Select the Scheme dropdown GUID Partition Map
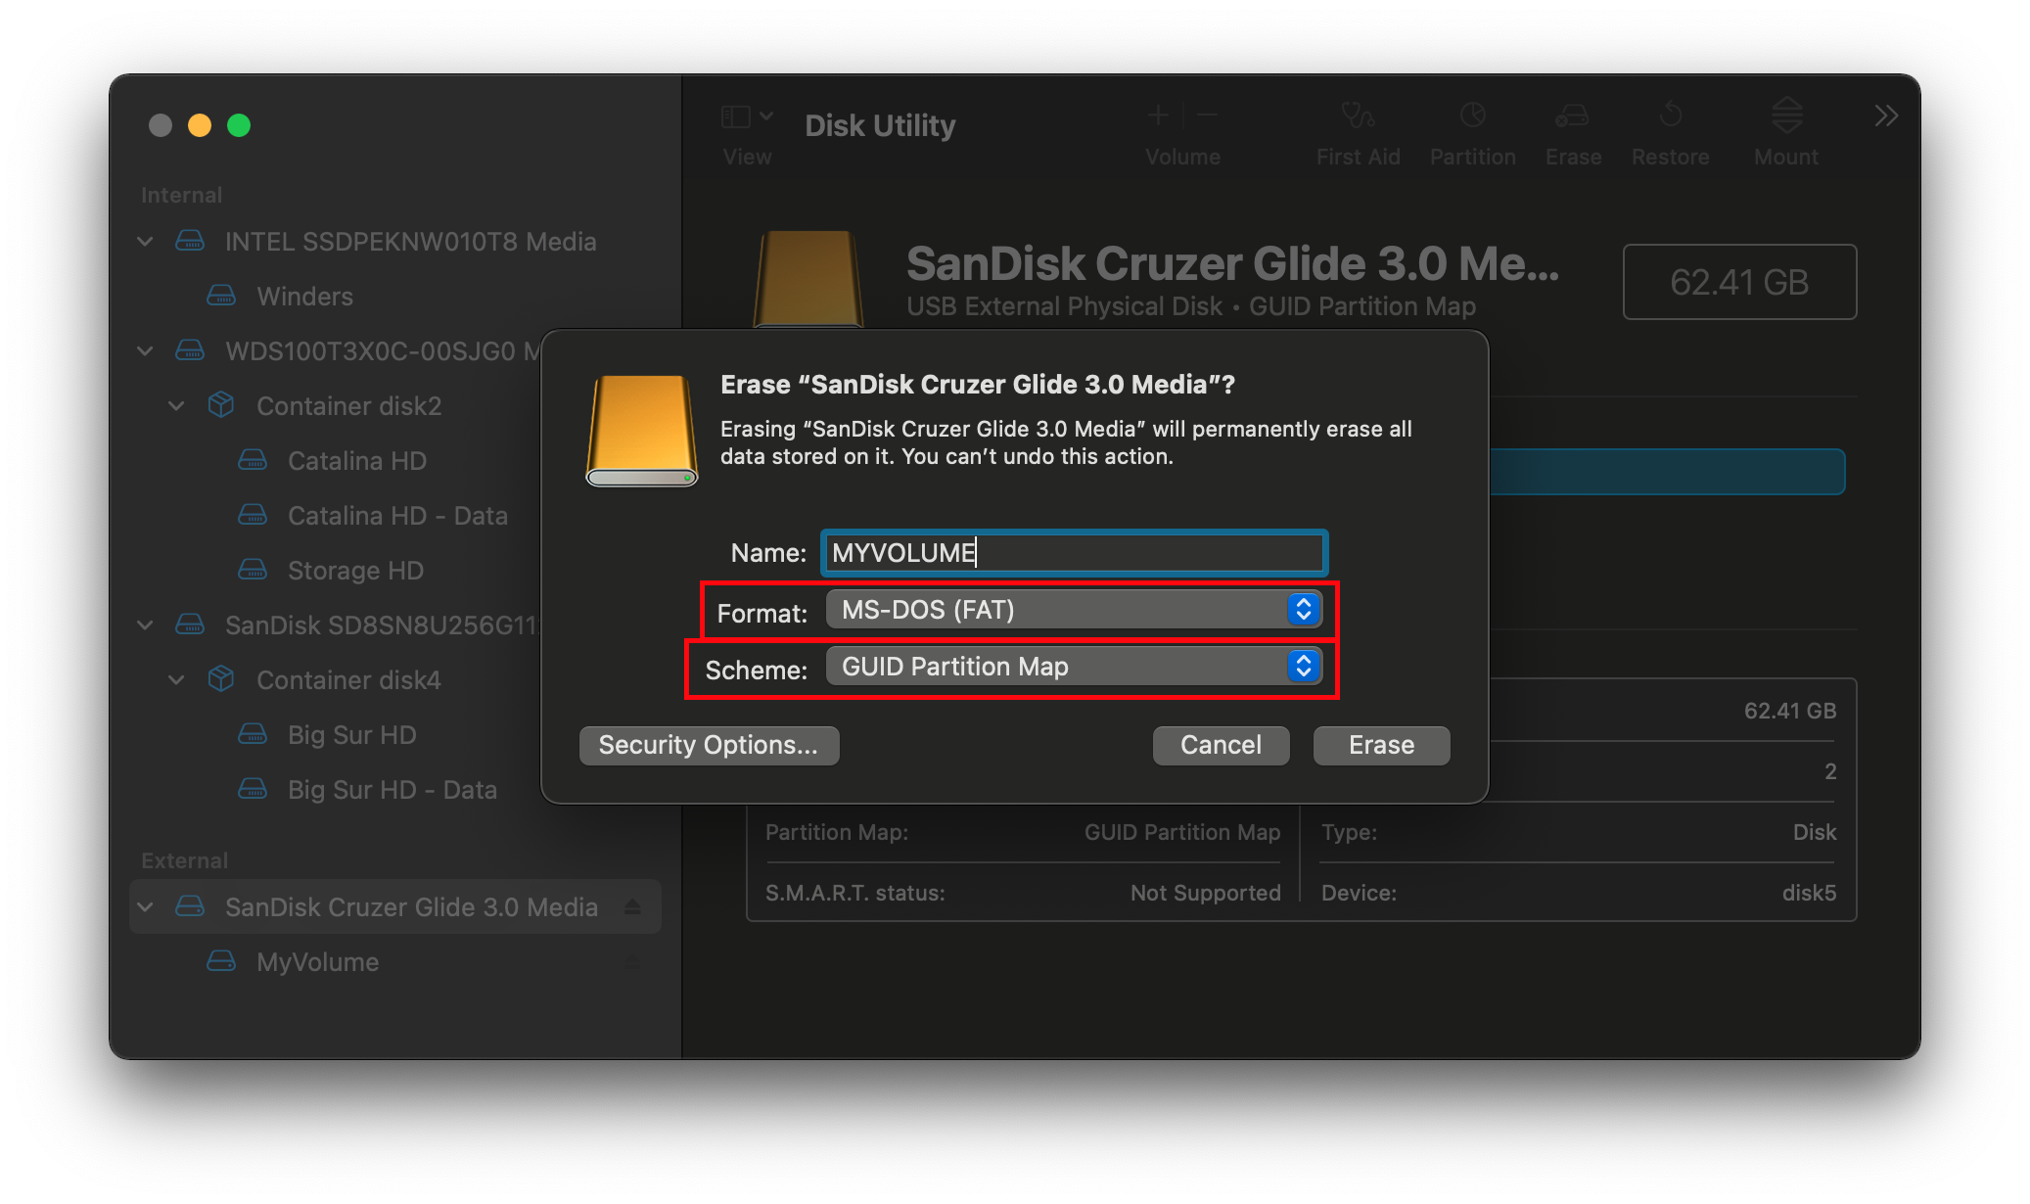Screen dimensions: 2030x1204 coord(1070,665)
